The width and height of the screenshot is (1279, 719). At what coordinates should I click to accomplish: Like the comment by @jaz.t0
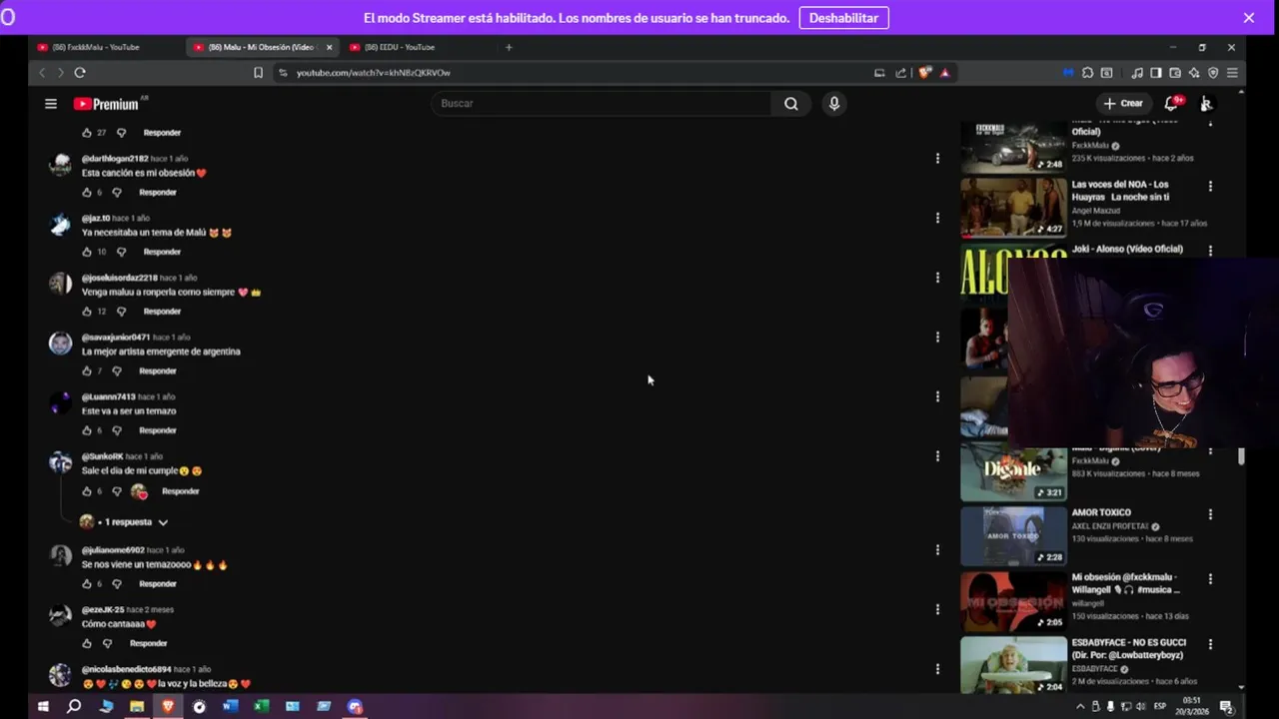(x=87, y=252)
